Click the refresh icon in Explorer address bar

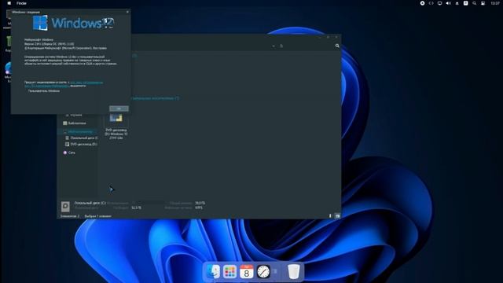(x=281, y=46)
